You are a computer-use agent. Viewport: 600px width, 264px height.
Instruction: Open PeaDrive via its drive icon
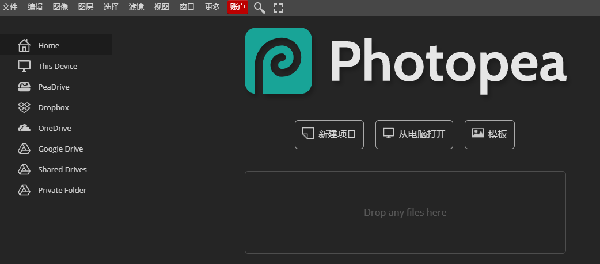(24, 87)
